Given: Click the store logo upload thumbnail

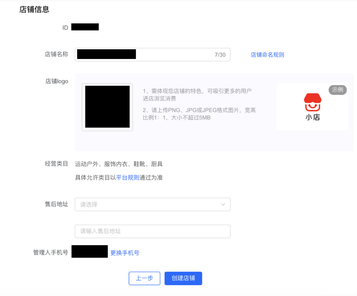Looking at the screenshot, I should pyautogui.click(x=107, y=107).
